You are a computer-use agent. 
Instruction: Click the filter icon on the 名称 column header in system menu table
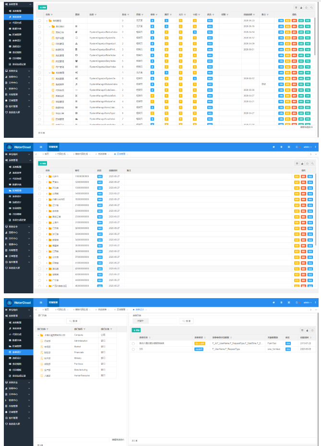click(x=52, y=14)
